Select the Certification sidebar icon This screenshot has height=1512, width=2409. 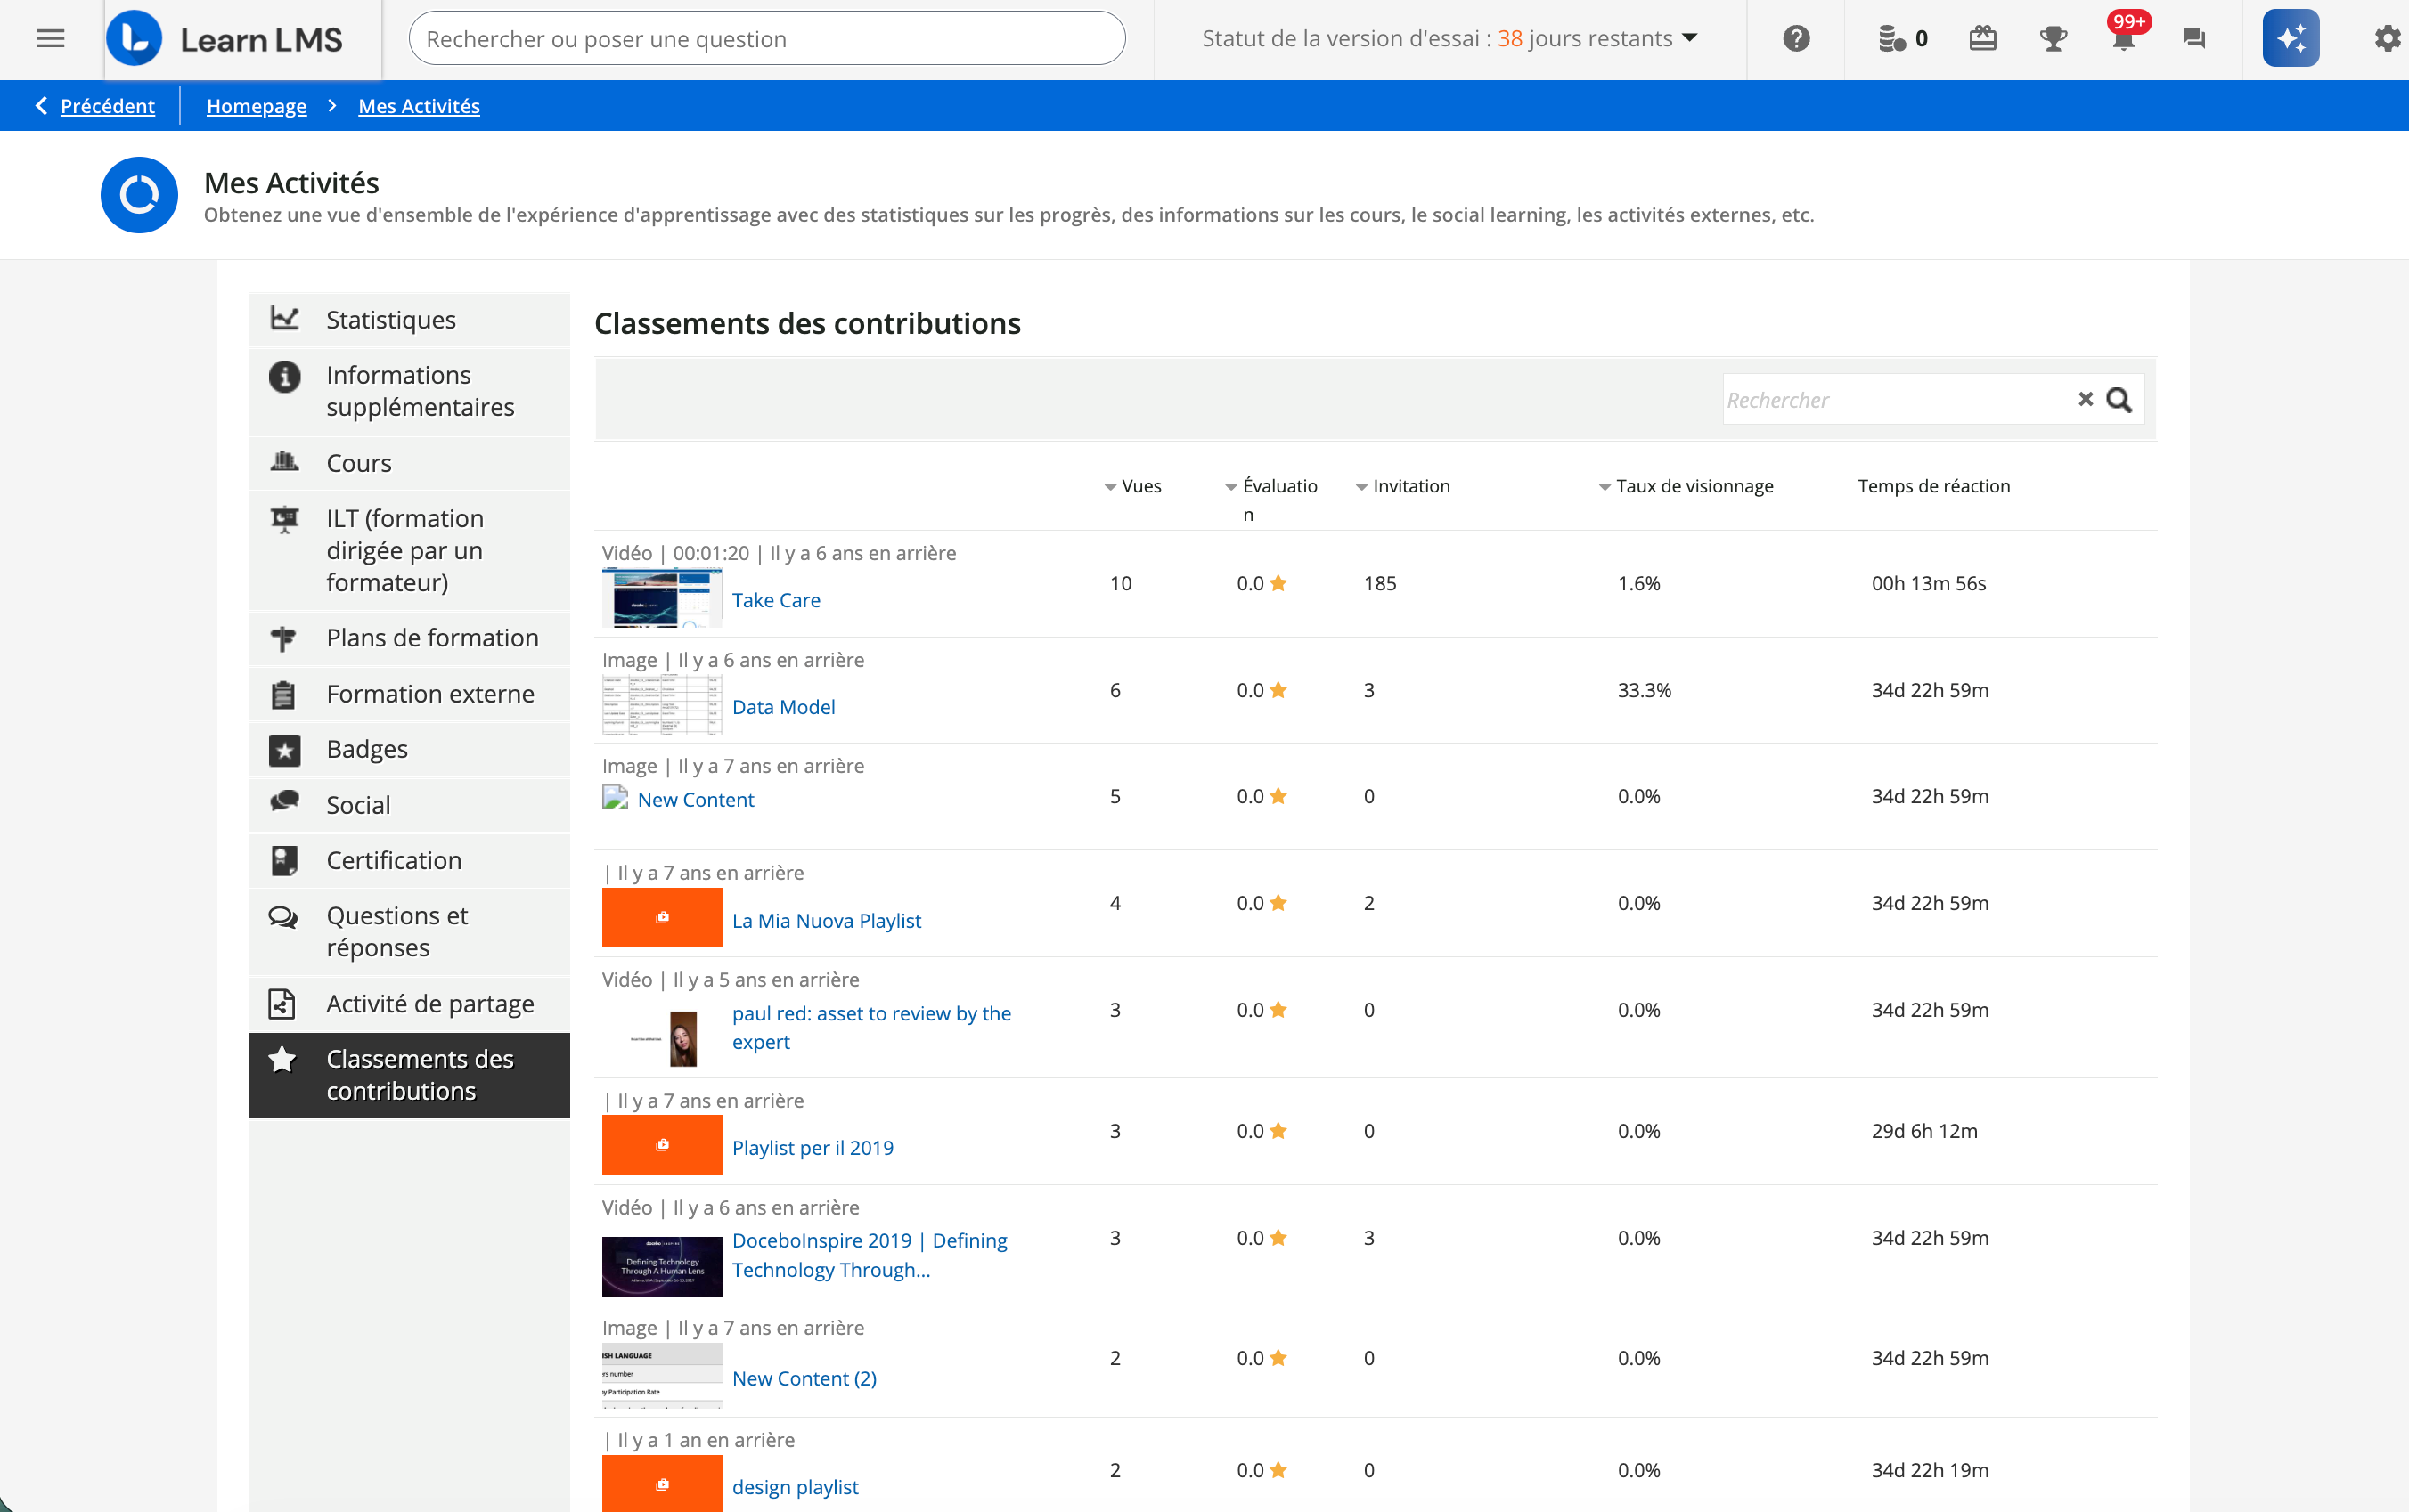(285, 860)
